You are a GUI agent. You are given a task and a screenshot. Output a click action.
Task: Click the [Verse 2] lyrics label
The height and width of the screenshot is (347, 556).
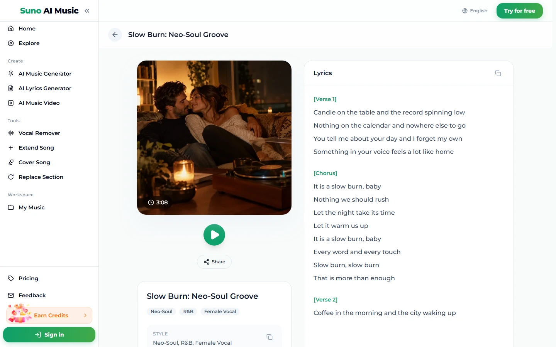[325, 300]
